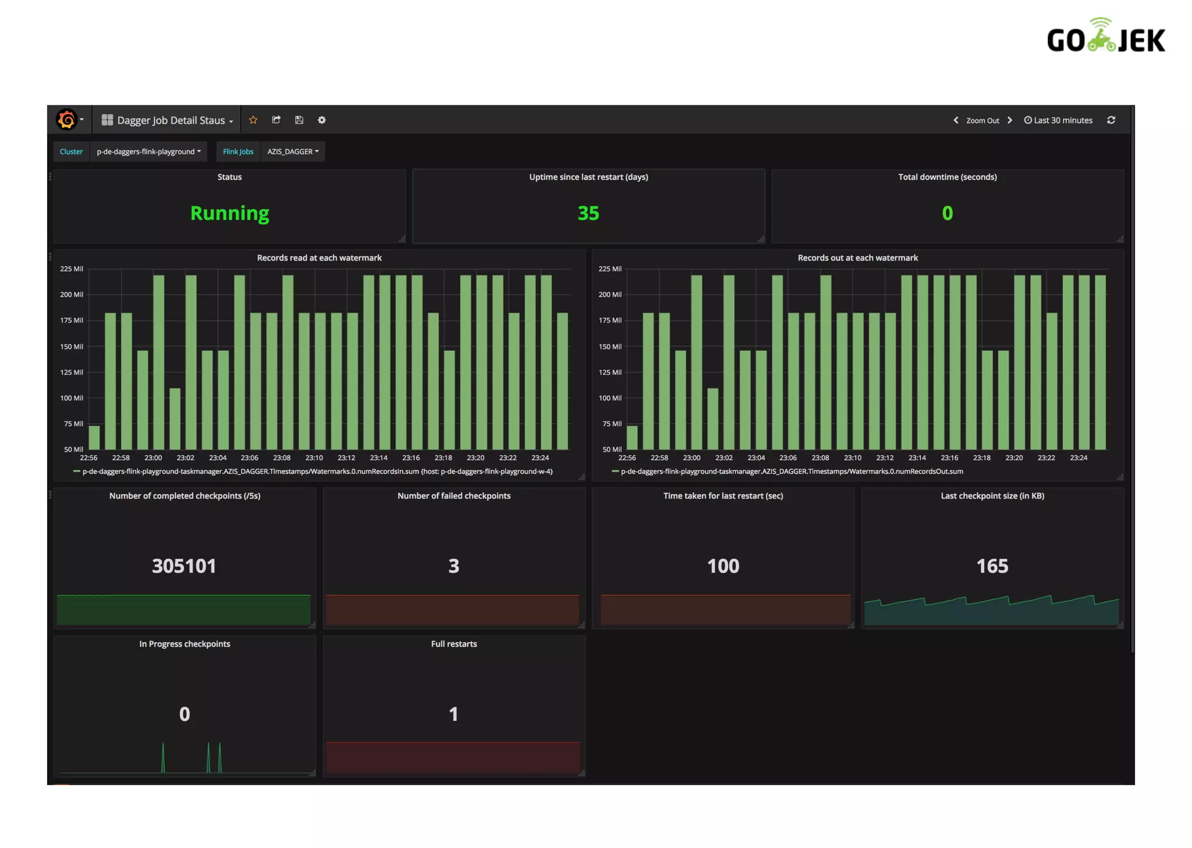Star the dashboard as favorite
Viewport: 1192px width, 848px height.
253,120
